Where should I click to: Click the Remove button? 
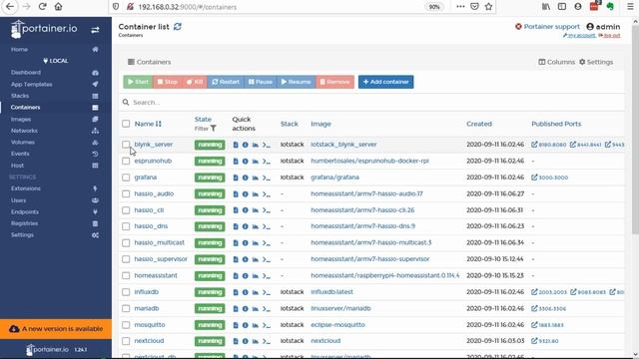tap(334, 82)
